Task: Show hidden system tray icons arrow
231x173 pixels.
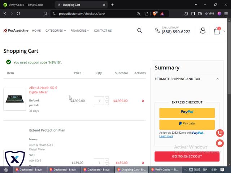Action: [x=185, y=170]
